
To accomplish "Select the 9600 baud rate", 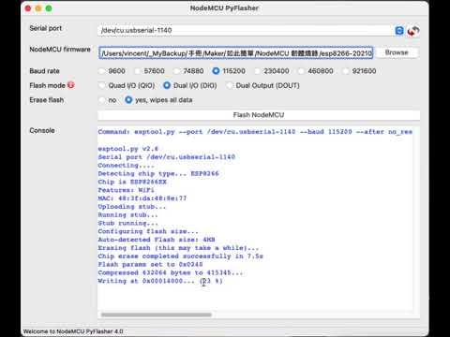I will [x=102, y=71].
